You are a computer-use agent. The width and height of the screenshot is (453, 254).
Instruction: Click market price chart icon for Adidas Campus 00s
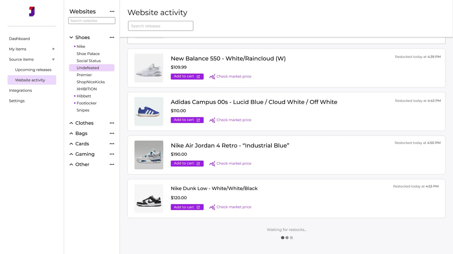(212, 120)
